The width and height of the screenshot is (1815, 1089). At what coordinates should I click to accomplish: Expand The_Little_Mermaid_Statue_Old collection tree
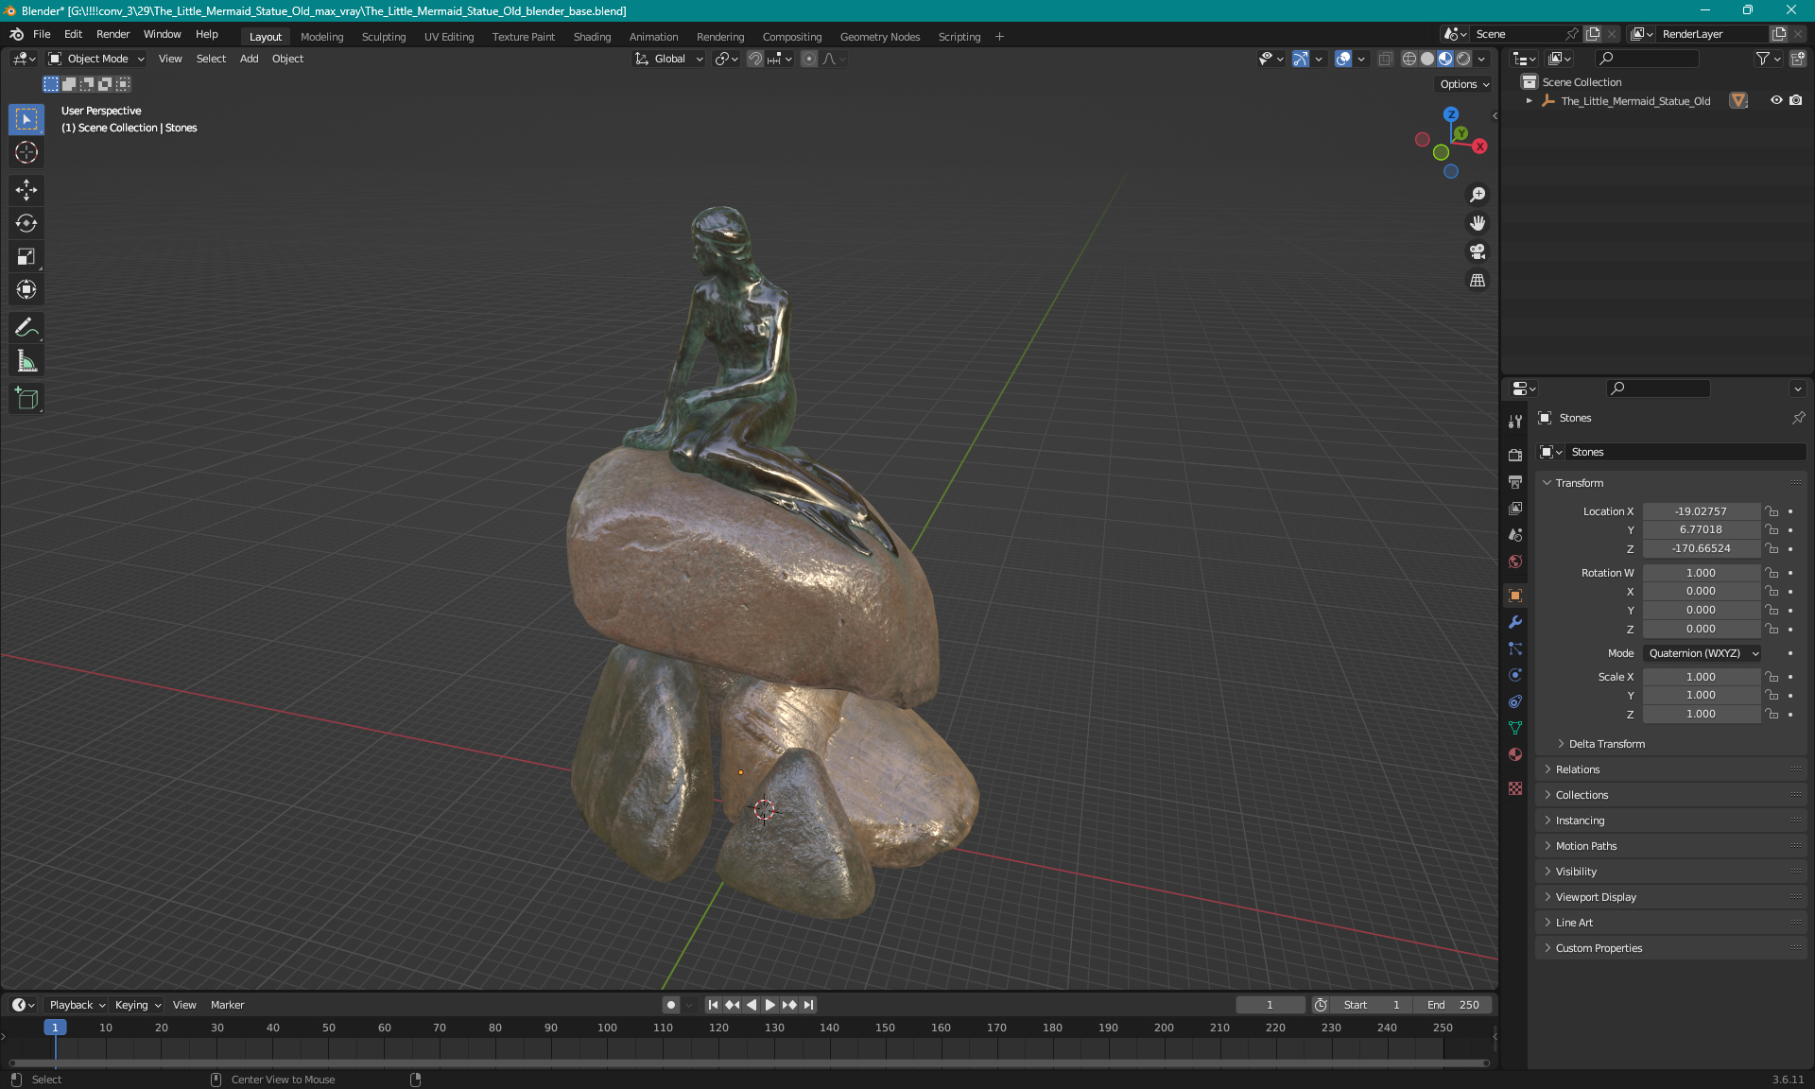tap(1530, 100)
